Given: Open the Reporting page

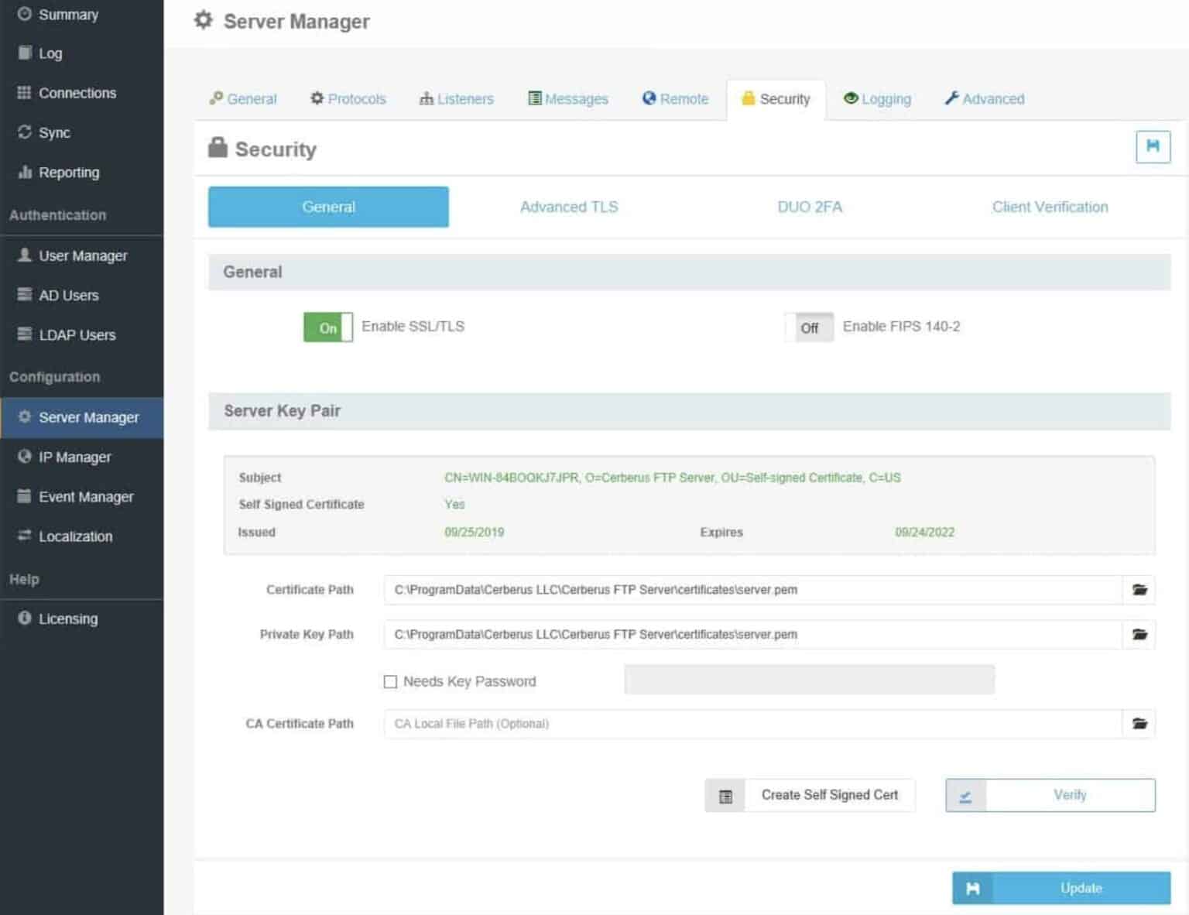Looking at the screenshot, I should tap(69, 173).
